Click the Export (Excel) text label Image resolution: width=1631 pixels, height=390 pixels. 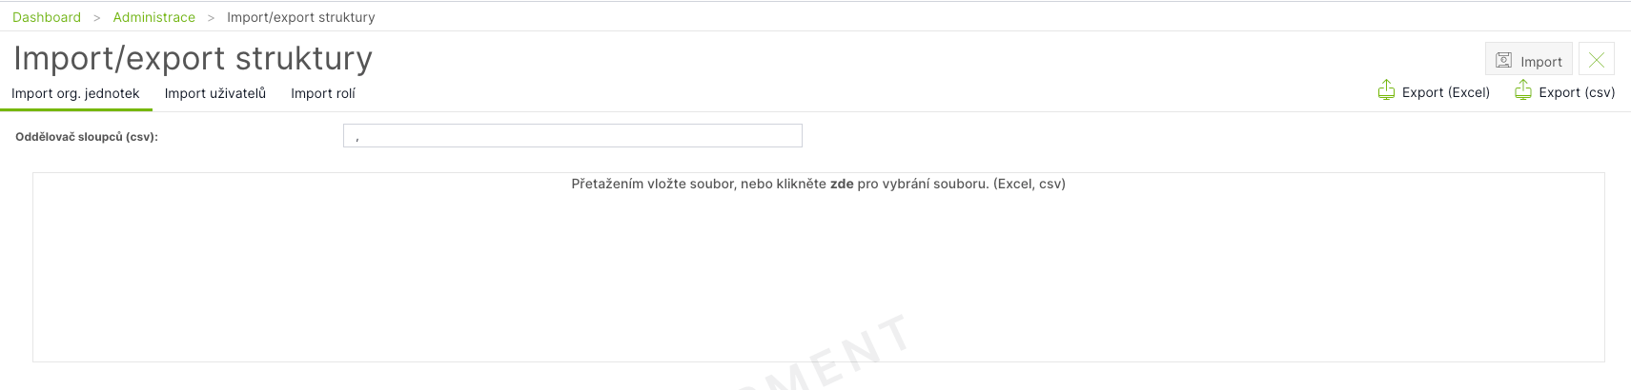(1446, 92)
